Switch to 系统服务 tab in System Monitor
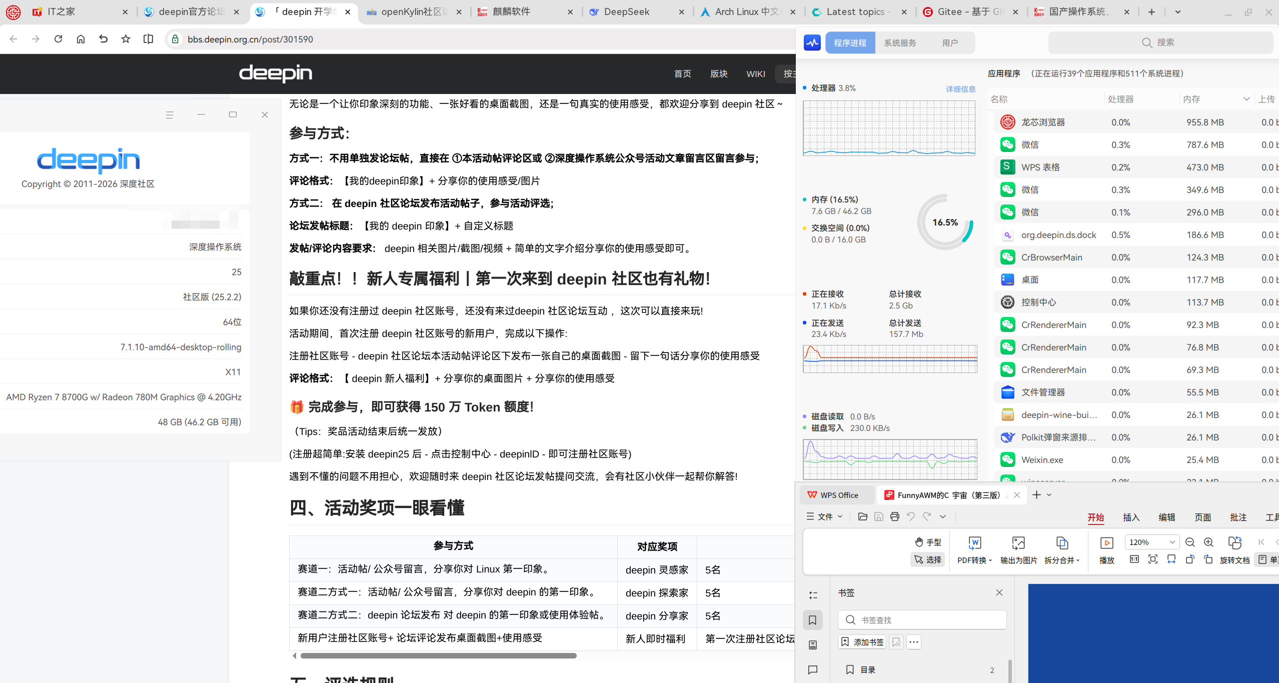Screen dimensions: 1279x683 click(900, 43)
